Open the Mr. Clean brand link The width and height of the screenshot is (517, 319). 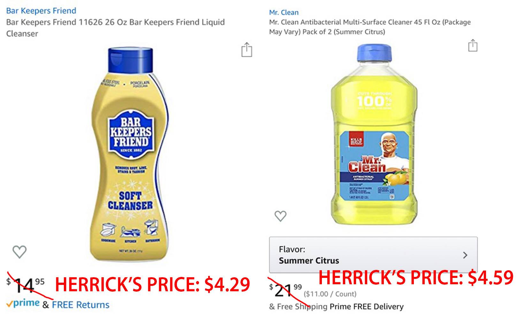point(284,12)
